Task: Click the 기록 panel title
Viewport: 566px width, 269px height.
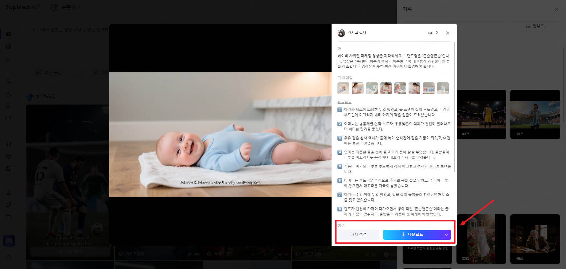Action: pos(407,9)
